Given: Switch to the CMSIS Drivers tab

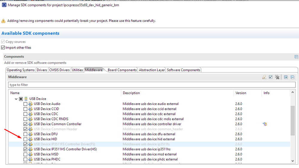Looking at the screenshot, I should (59, 70).
